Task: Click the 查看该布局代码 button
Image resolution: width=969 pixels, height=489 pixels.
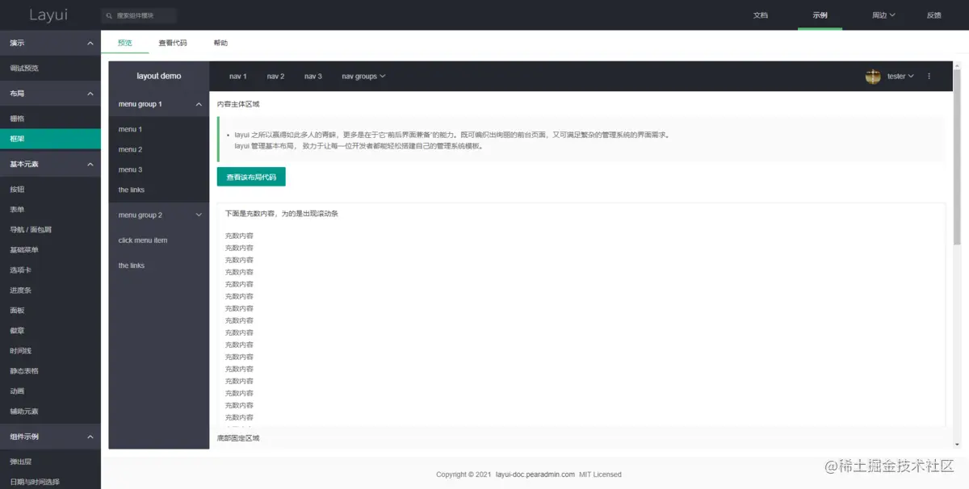Action: 251,177
